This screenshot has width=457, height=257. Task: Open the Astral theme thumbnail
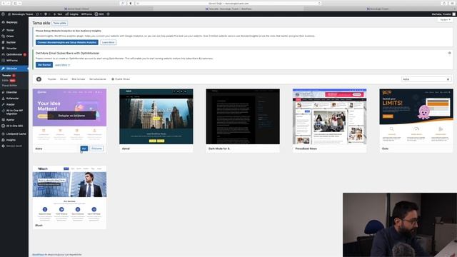coord(156,116)
